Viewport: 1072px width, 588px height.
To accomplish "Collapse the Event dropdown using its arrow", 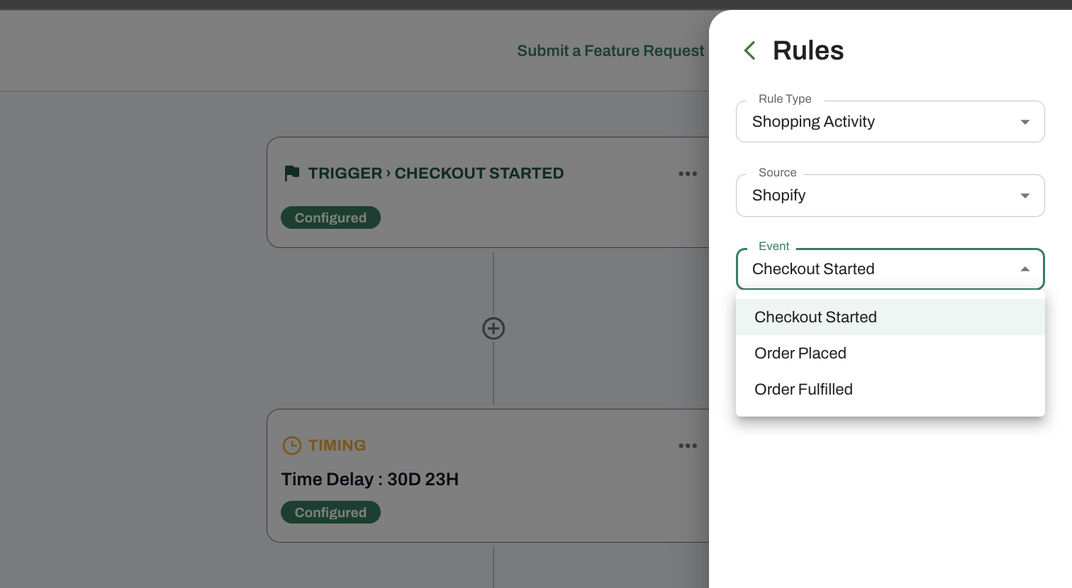I will pos(1024,269).
